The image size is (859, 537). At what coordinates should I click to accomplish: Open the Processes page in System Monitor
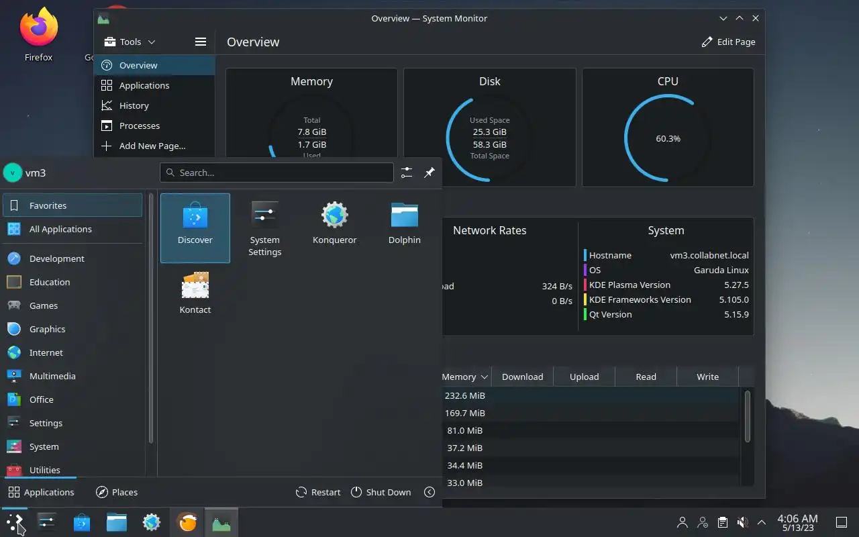(154, 126)
